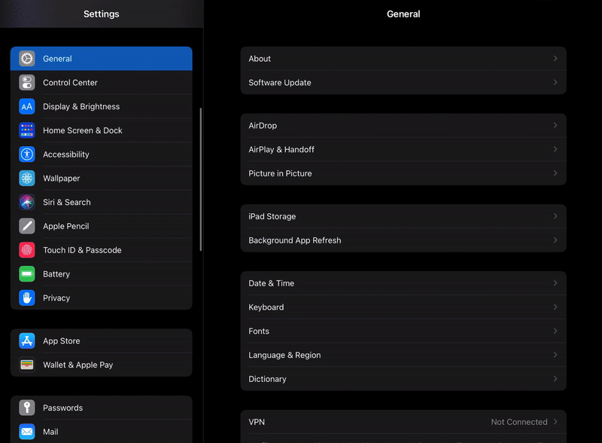
Task: Open the Keyboard chevron
Action: click(x=555, y=307)
